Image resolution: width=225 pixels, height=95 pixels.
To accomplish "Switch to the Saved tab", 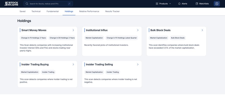I will 22,11.
